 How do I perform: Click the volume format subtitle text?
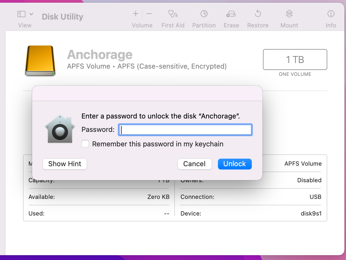pyautogui.click(x=147, y=66)
